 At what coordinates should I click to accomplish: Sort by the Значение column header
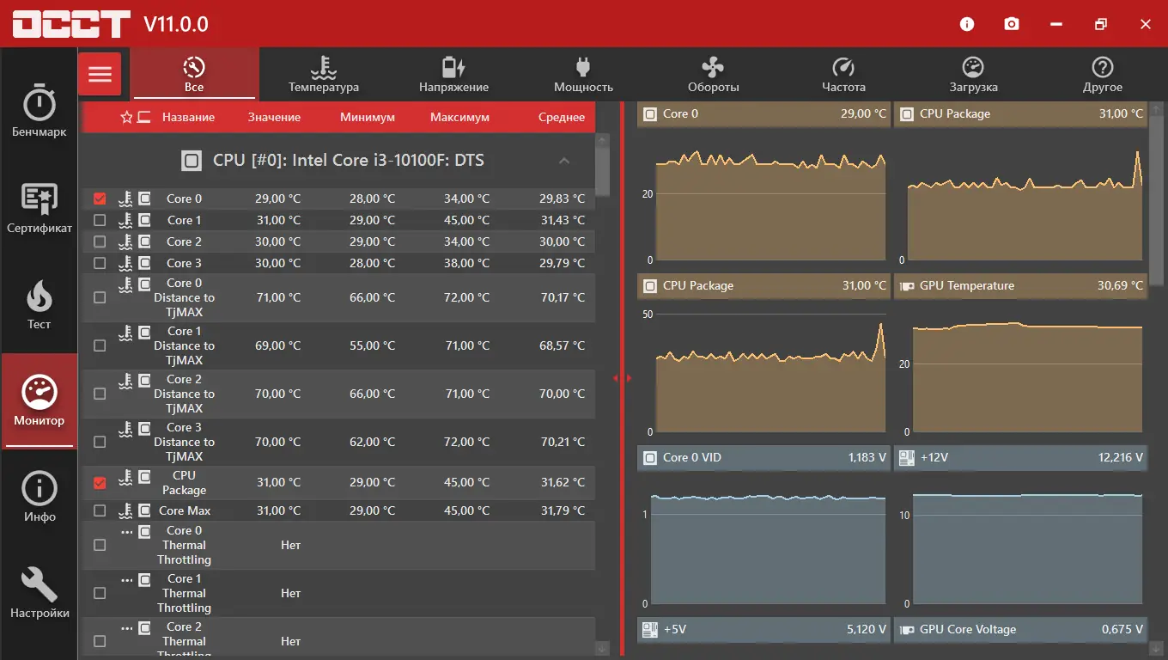pyautogui.click(x=274, y=117)
